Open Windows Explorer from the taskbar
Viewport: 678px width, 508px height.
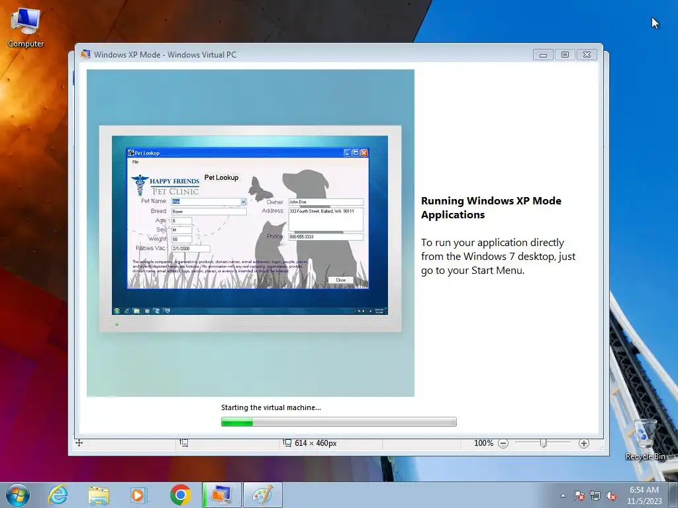point(99,495)
